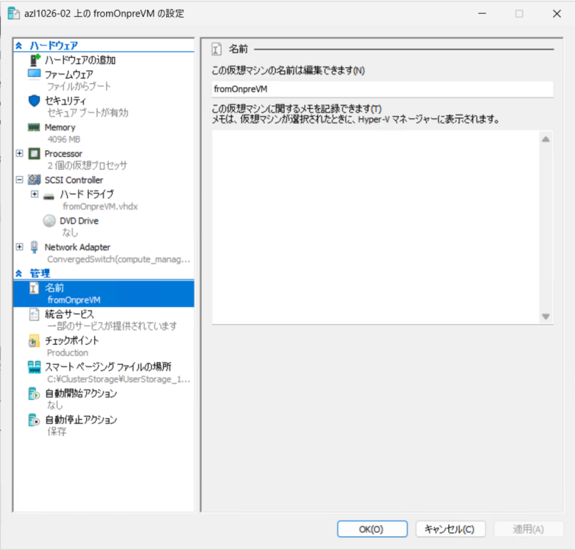The image size is (575, 550).
Task: Confirm settings with the OK button
Action: coord(371,529)
